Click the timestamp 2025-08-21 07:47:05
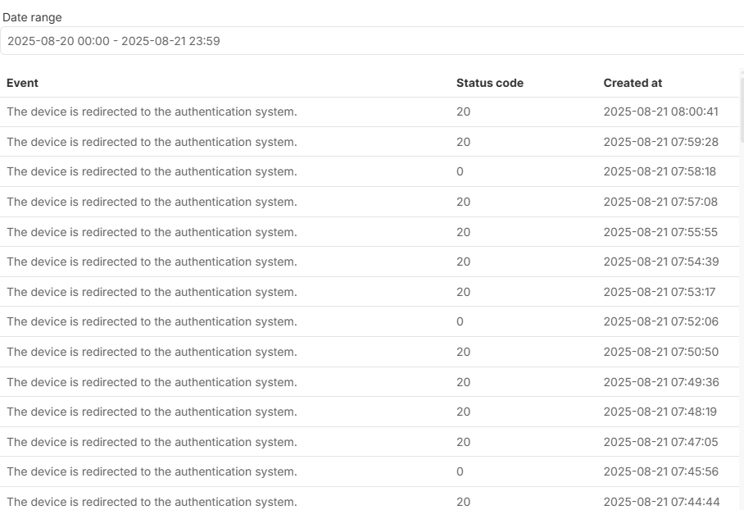Image resolution: width=744 pixels, height=510 pixels. tap(660, 442)
